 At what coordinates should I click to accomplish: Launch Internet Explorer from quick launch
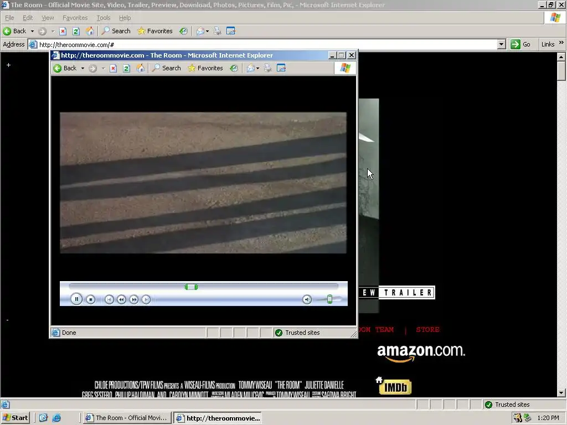(x=56, y=418)
